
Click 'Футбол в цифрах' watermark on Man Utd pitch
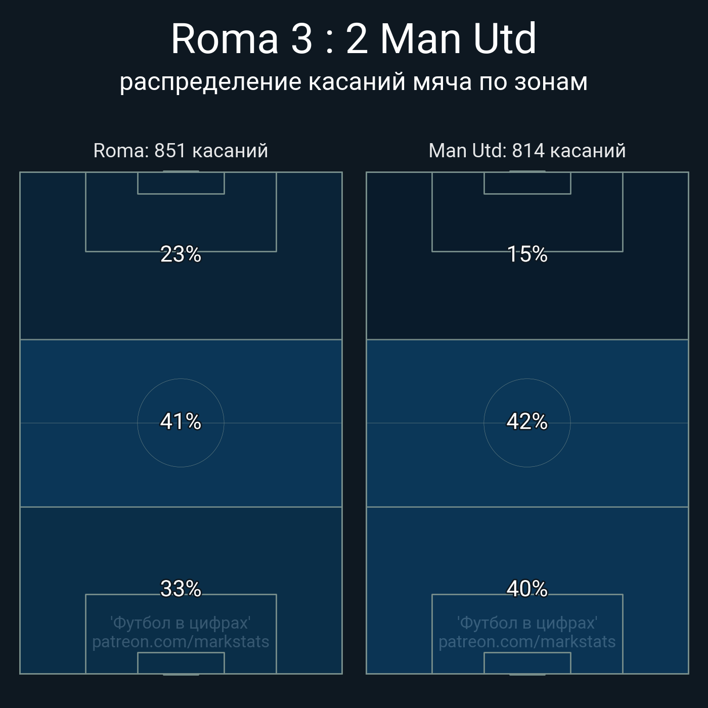tap(527, 623)
